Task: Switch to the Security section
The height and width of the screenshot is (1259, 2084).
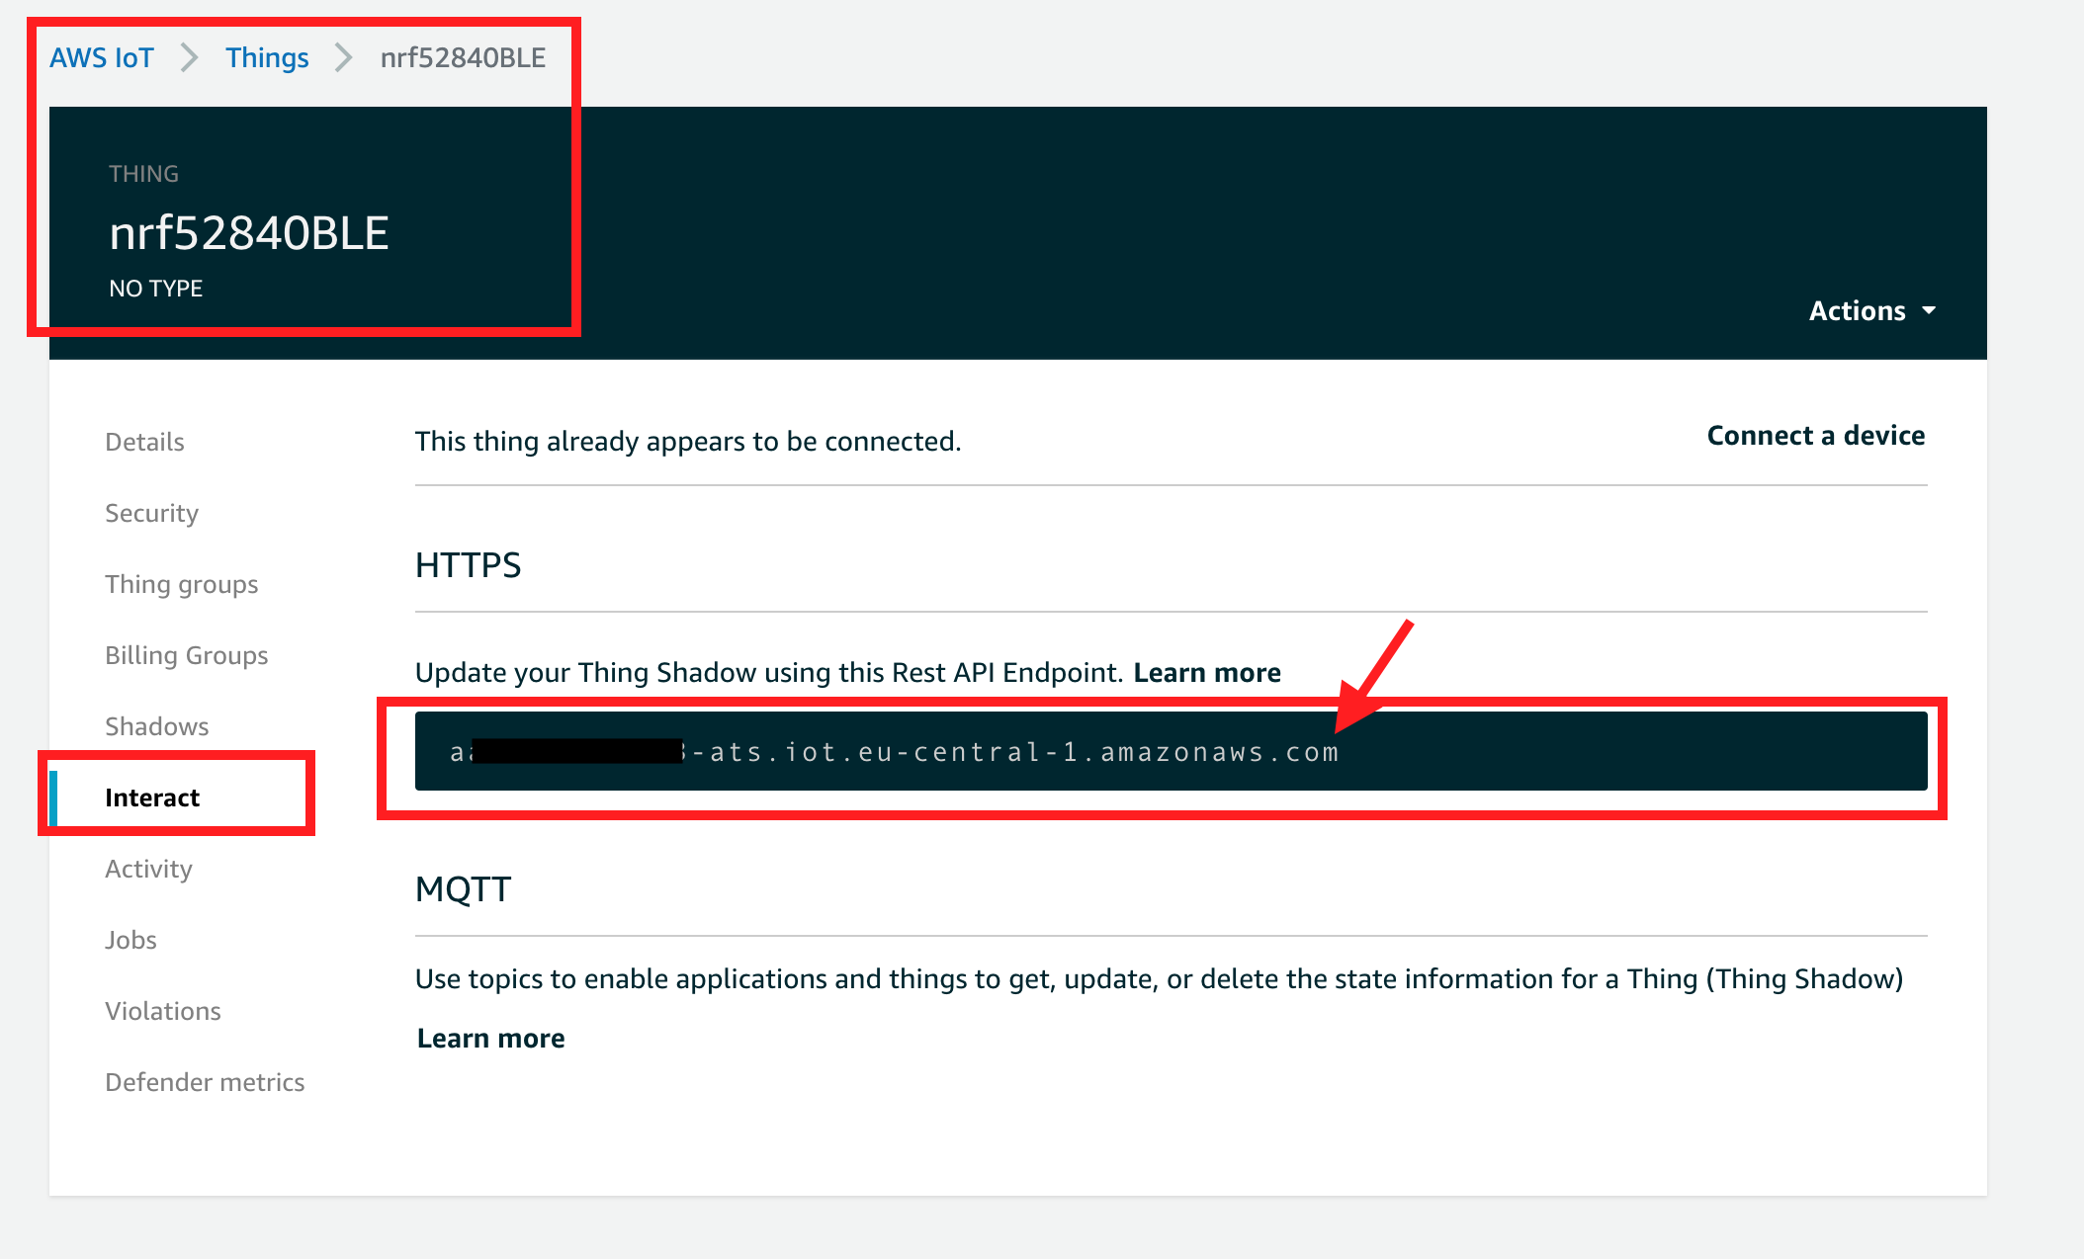Action: click(151, 512)
